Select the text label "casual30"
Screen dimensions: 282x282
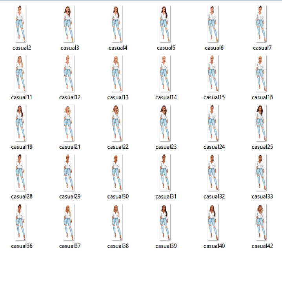pyautogui.click(x=118, y=196)
